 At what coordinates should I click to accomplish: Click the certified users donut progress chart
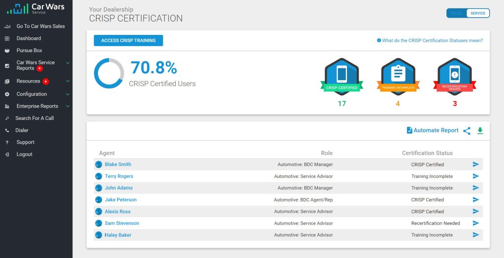point(109,73)
